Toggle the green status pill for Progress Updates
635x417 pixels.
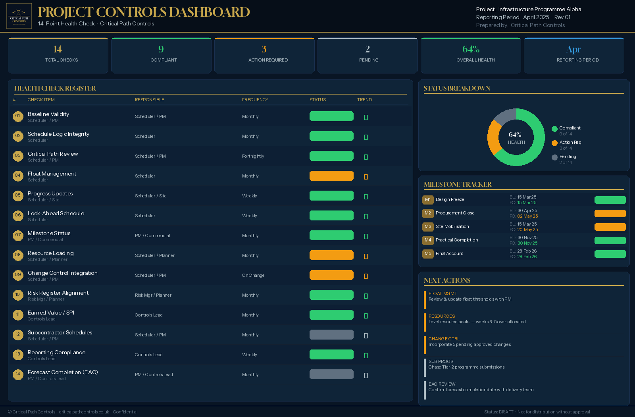point(331,195)
